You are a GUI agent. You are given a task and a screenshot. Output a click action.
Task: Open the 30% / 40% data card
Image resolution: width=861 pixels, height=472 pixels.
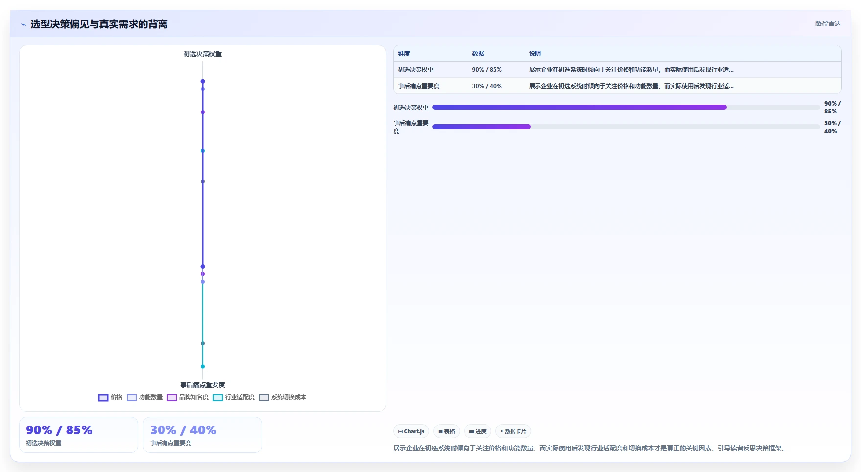tap(203, 435)
